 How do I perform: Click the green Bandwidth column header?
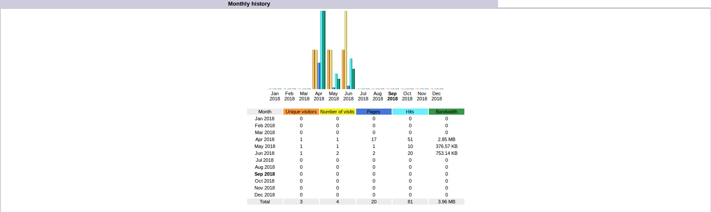[x=446, y=112]
